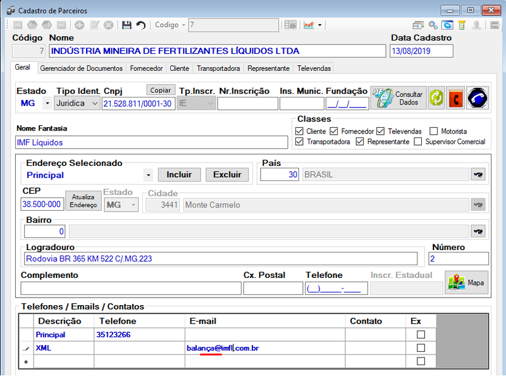Click rightmost toolbar overflow menu icon
This screenshot has width=506, height=376.
(x=495, y=25)
